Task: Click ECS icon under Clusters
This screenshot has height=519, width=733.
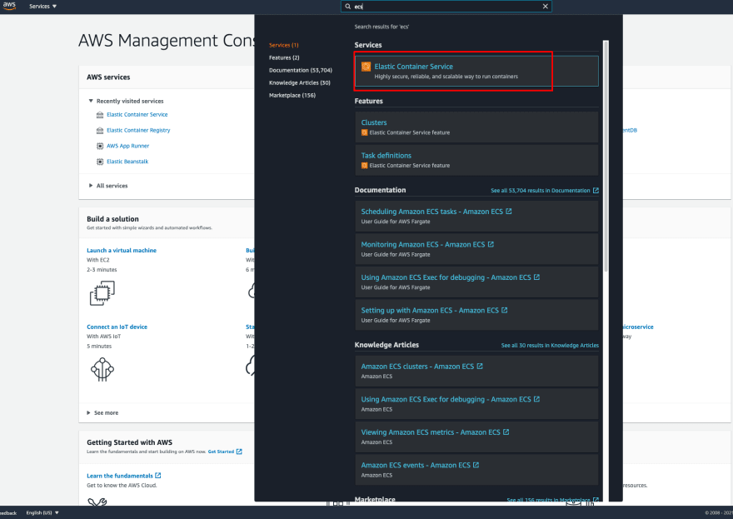Action: [364, 132]
